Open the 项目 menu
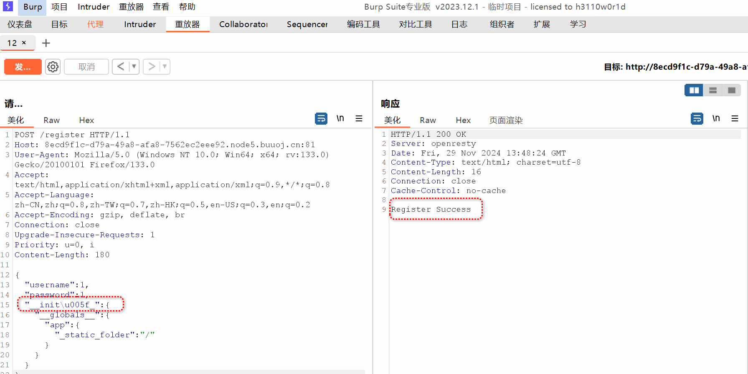Image resolution: width=748 pixels, height=374 pixels. [x=59, y=7]
